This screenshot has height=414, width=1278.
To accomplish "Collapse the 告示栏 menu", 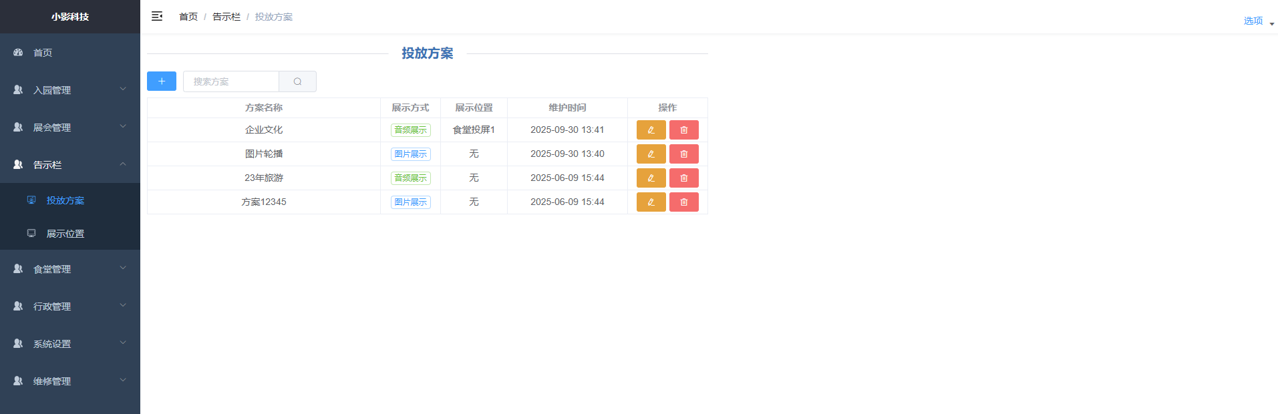I will [70, 164].
